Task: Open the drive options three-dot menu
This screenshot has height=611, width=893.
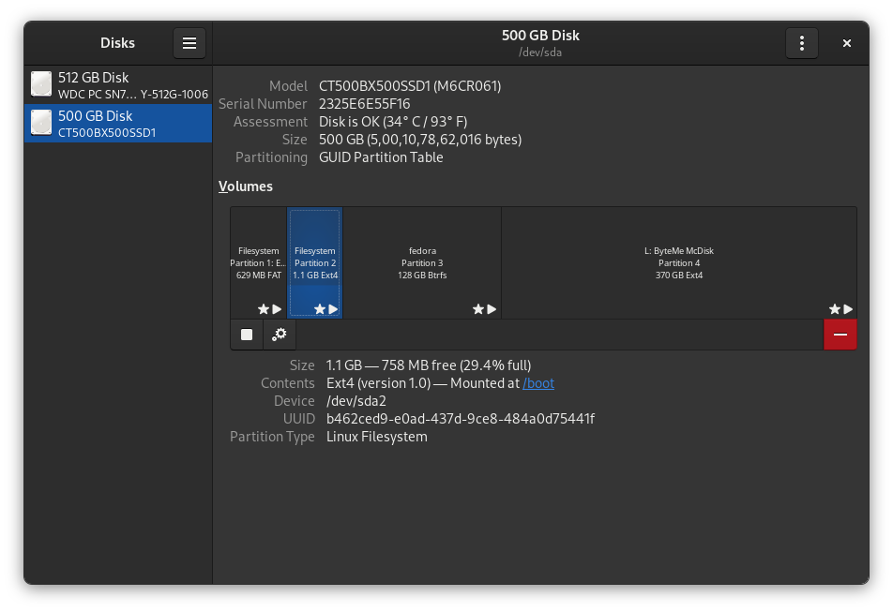Action: [801, 43]
